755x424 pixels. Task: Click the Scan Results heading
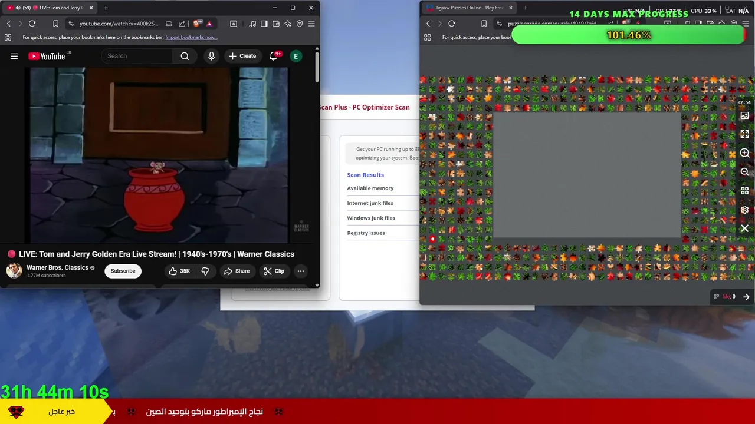(x=365, y=175)
